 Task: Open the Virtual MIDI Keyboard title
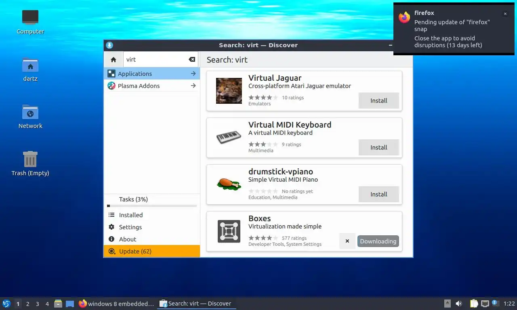coord(290,125)
